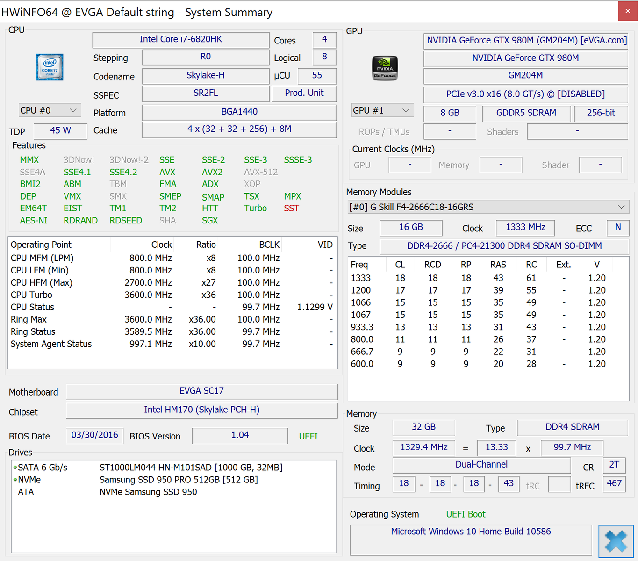This screenshot has height=561, width=638.
Task: Click the tRFC 467 field
Action: point(615,484)
